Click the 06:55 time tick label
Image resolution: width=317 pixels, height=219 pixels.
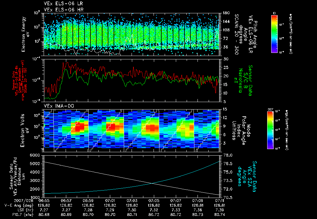44,201
